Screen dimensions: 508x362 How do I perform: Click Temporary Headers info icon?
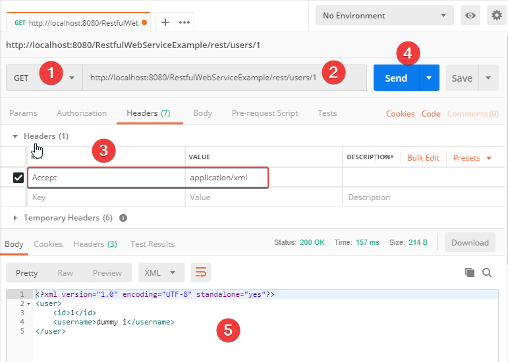click(x=123, y=218)
